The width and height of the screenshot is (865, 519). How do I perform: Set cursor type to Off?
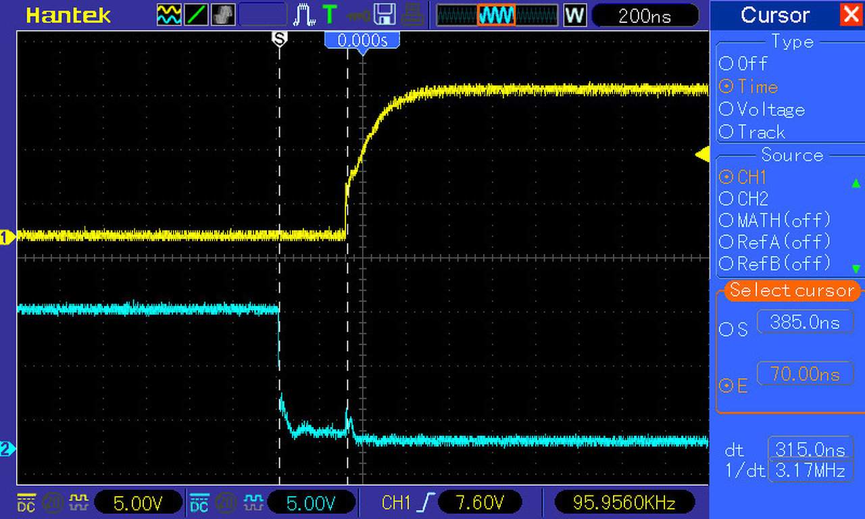coord(743,64)
